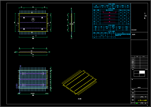Click the middle purple rebar line in the top plan view
The width and height of the screenshot is (151, 107).
click(x=33, y=22)
